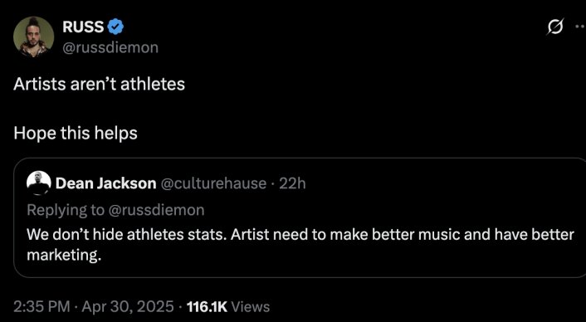Click @russdiemon mention in Replying to line
This screenshot has width=586, height=322.
(x=156, y=210)
